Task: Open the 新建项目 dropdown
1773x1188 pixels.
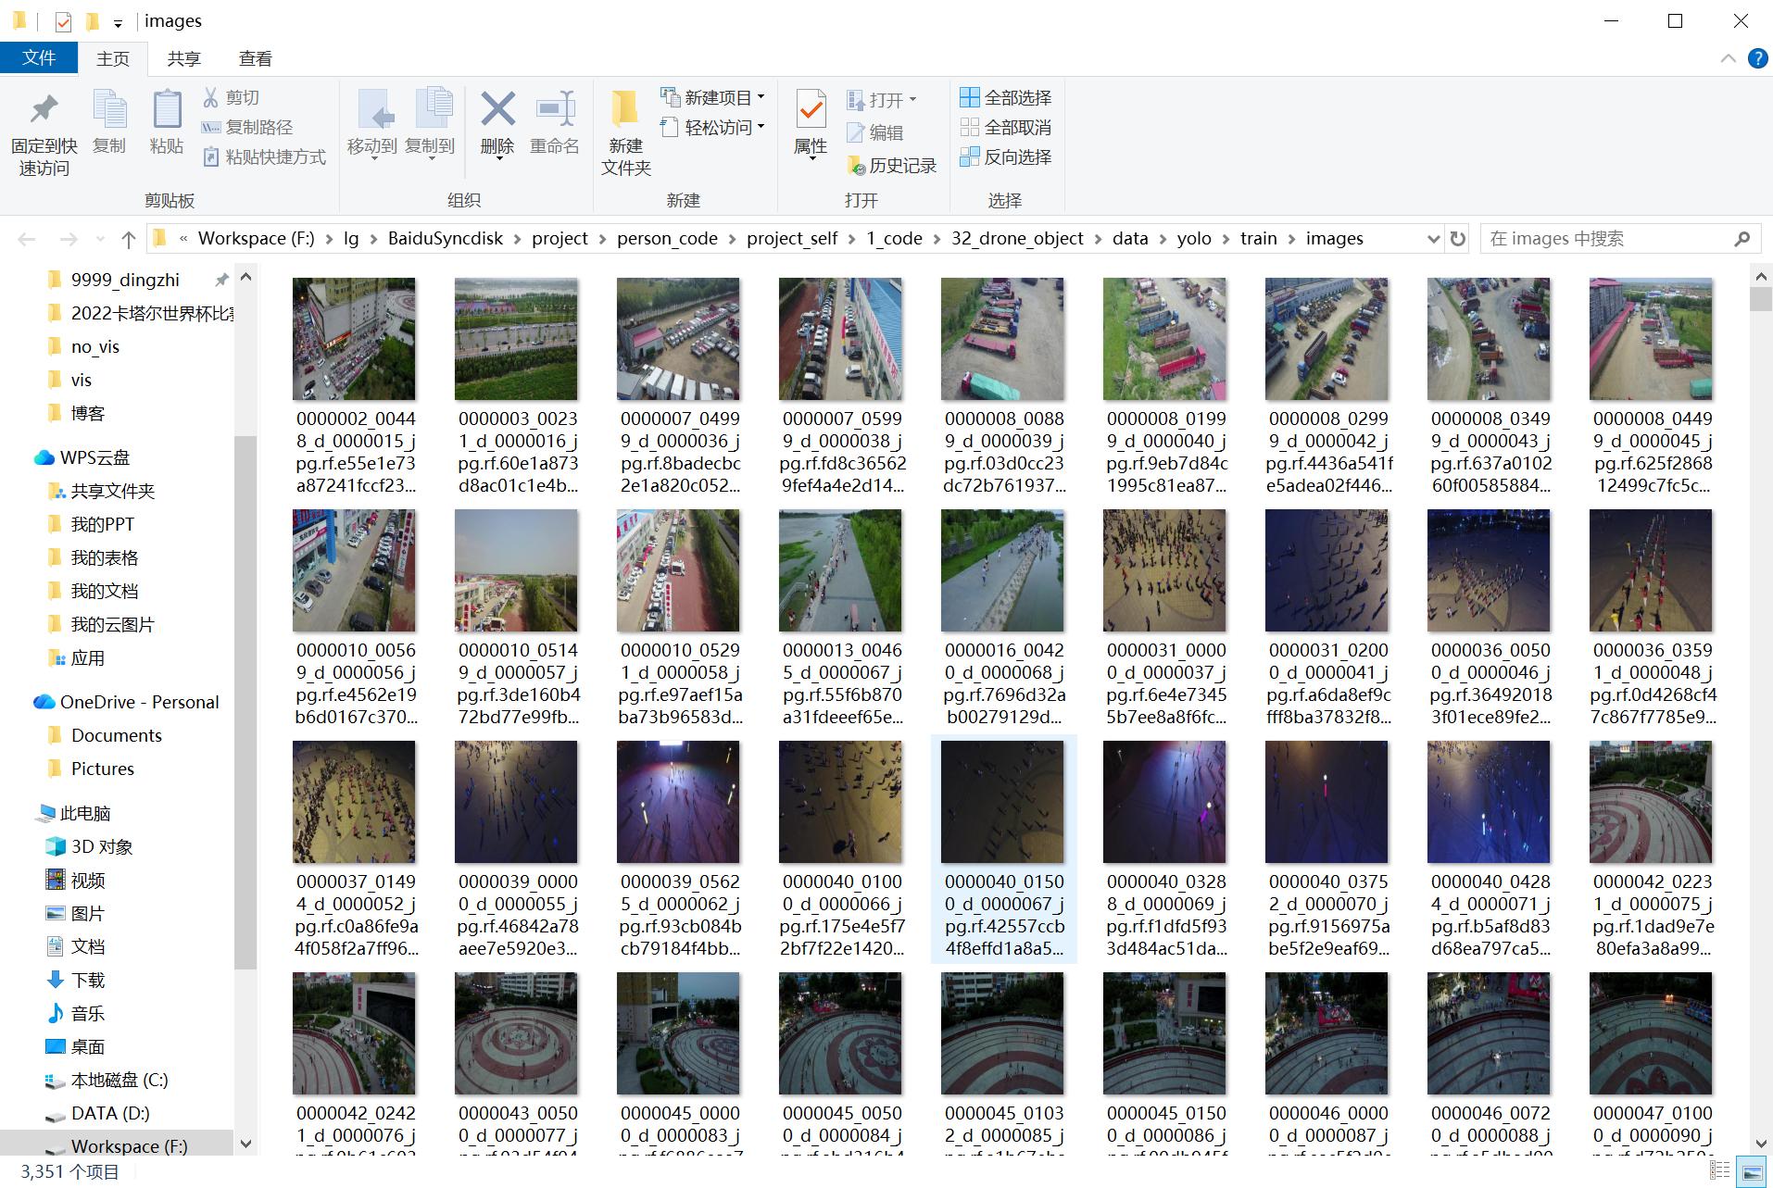Action: coord(761,97)
